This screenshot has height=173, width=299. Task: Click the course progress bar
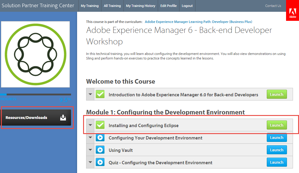pos(36,95)
